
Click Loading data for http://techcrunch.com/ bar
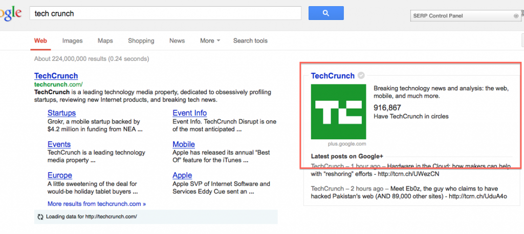coord(156,217)
